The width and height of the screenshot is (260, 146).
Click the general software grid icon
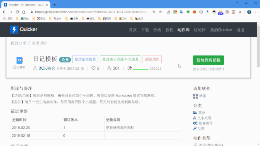(195, 96)
